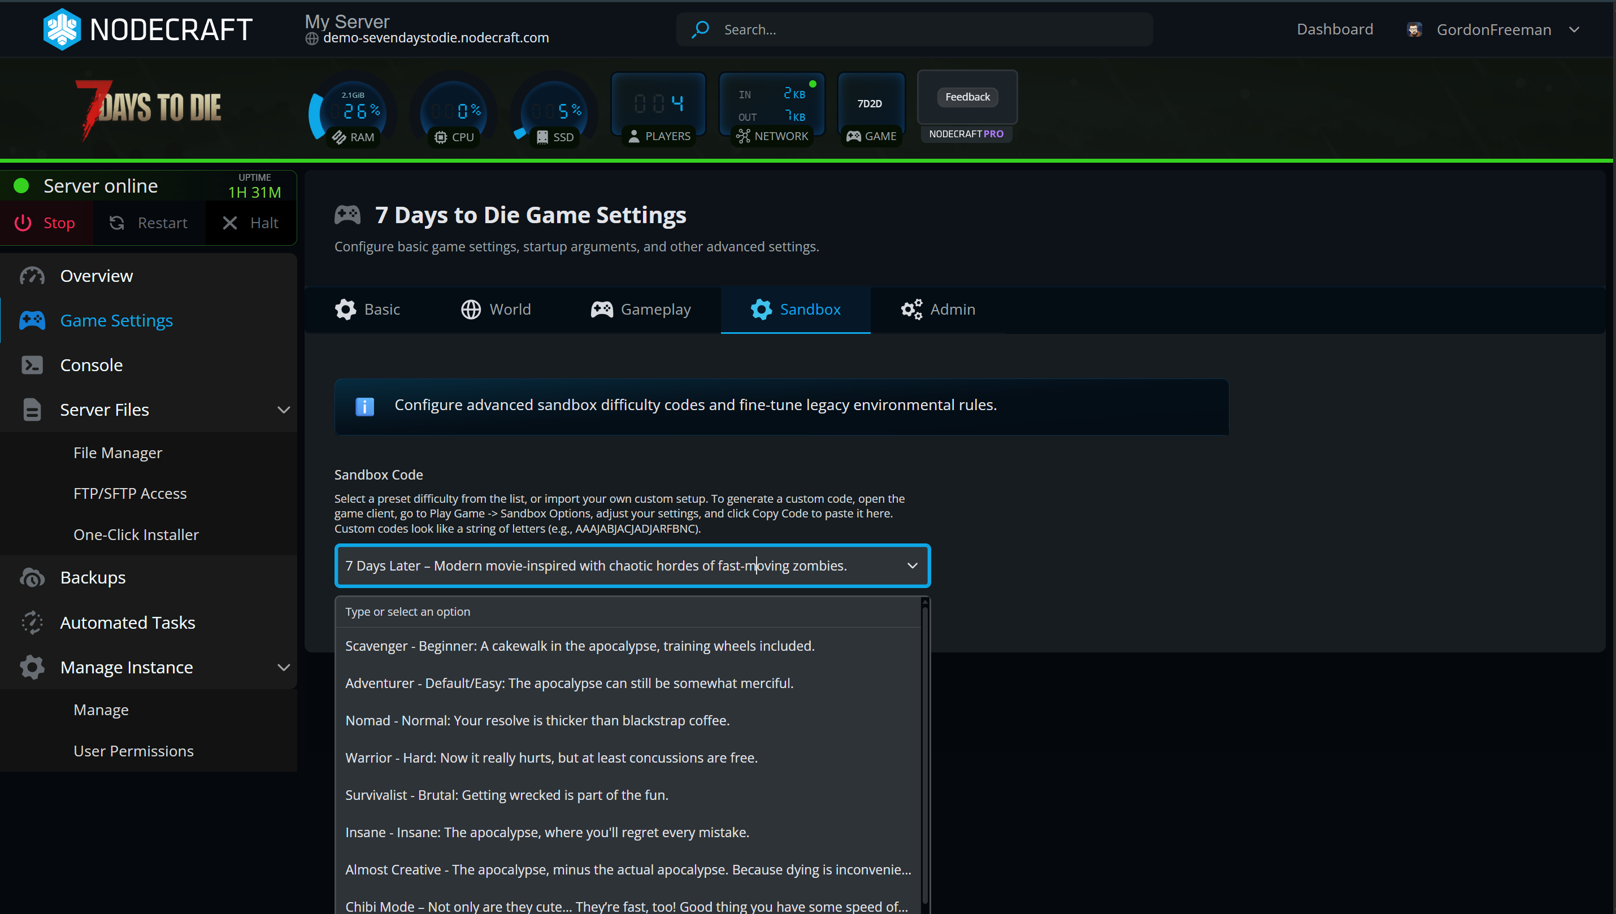Open the RAM usage gauge
The image size is (1616, 914).
353,111
